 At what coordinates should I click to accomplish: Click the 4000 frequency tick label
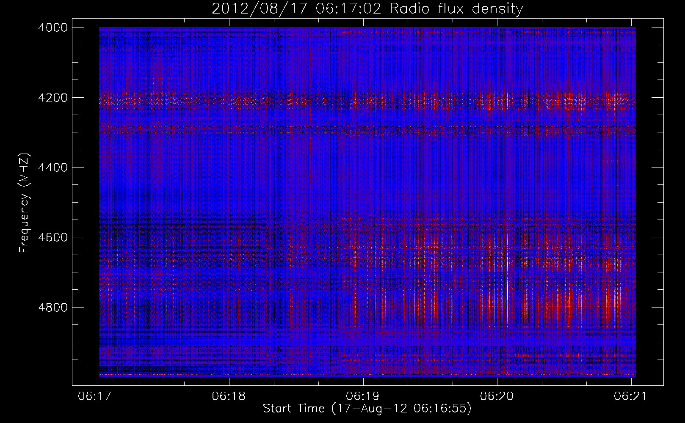point(53,27)
